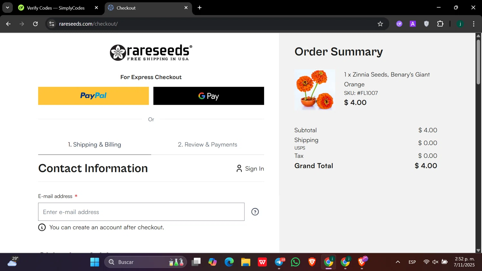Open the tab search dropdown arrow
This screenshot has width=482, height=271.
click(x=7, y=8)
